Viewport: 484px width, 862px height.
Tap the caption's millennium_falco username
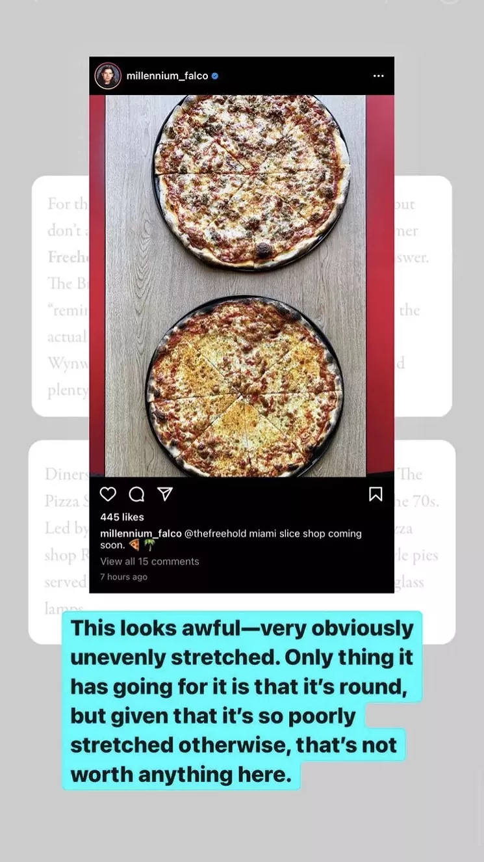141,533
